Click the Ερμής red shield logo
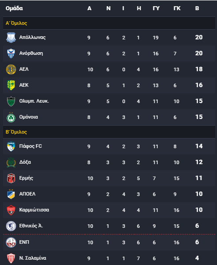This screenshot has width=217, height=265. coord(11,178)
